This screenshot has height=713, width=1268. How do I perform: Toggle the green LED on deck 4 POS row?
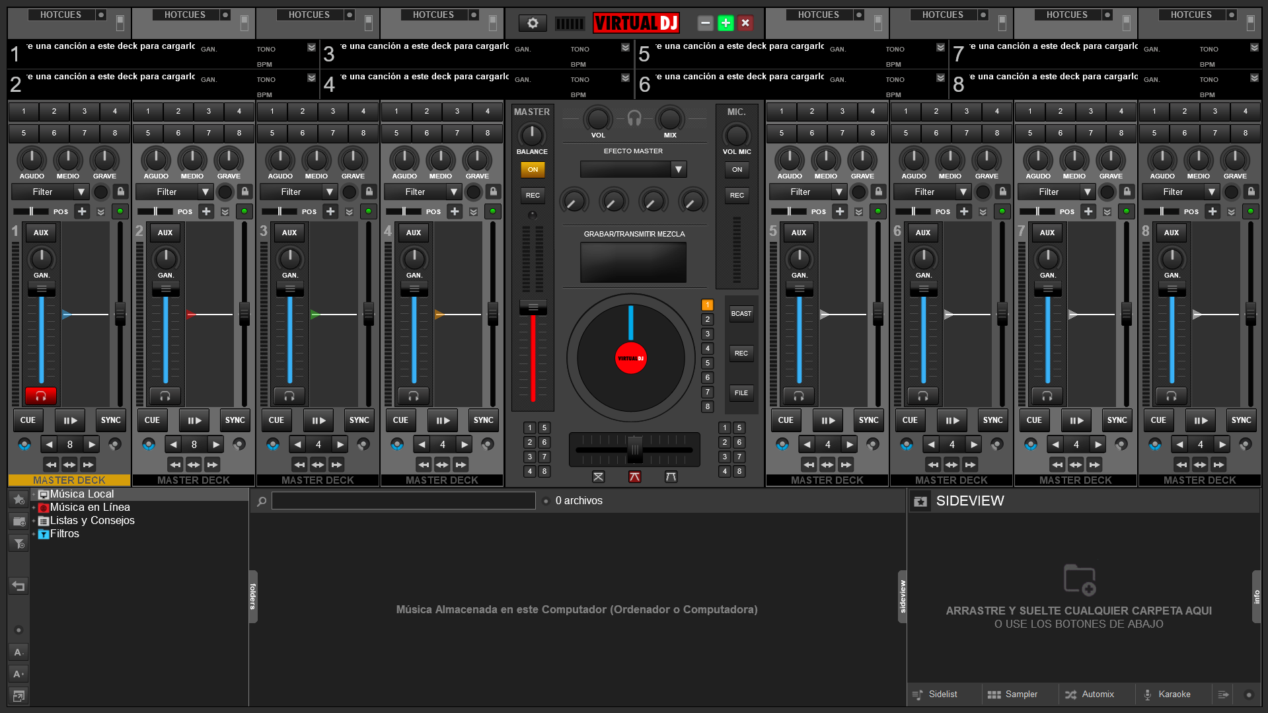tap(493, 211)
